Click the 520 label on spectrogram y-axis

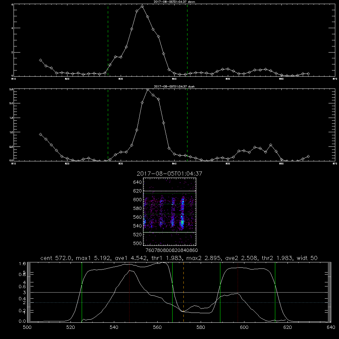[137, 235]
